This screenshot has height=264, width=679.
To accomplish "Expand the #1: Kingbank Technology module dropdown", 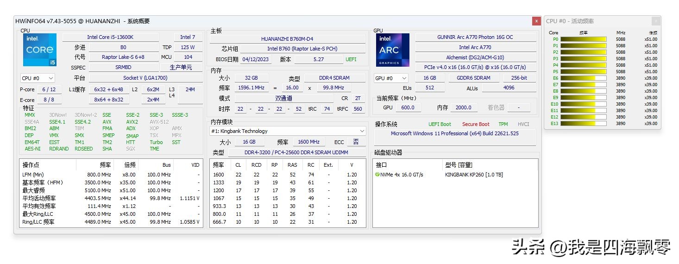I will click(x=288, y=131).
